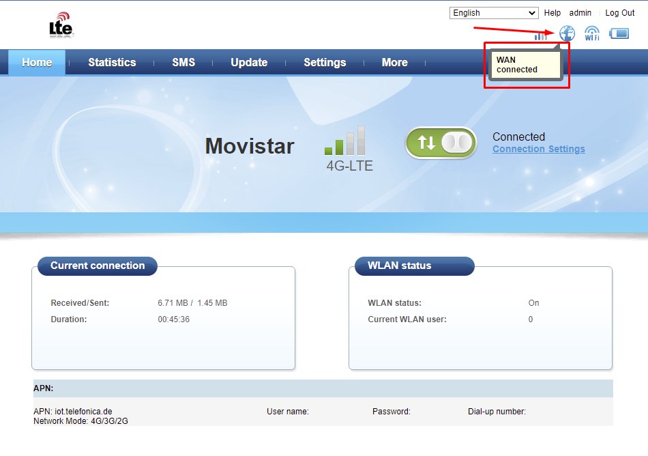
Task: Click the 4G-LTE network type label
Action: 350,166
